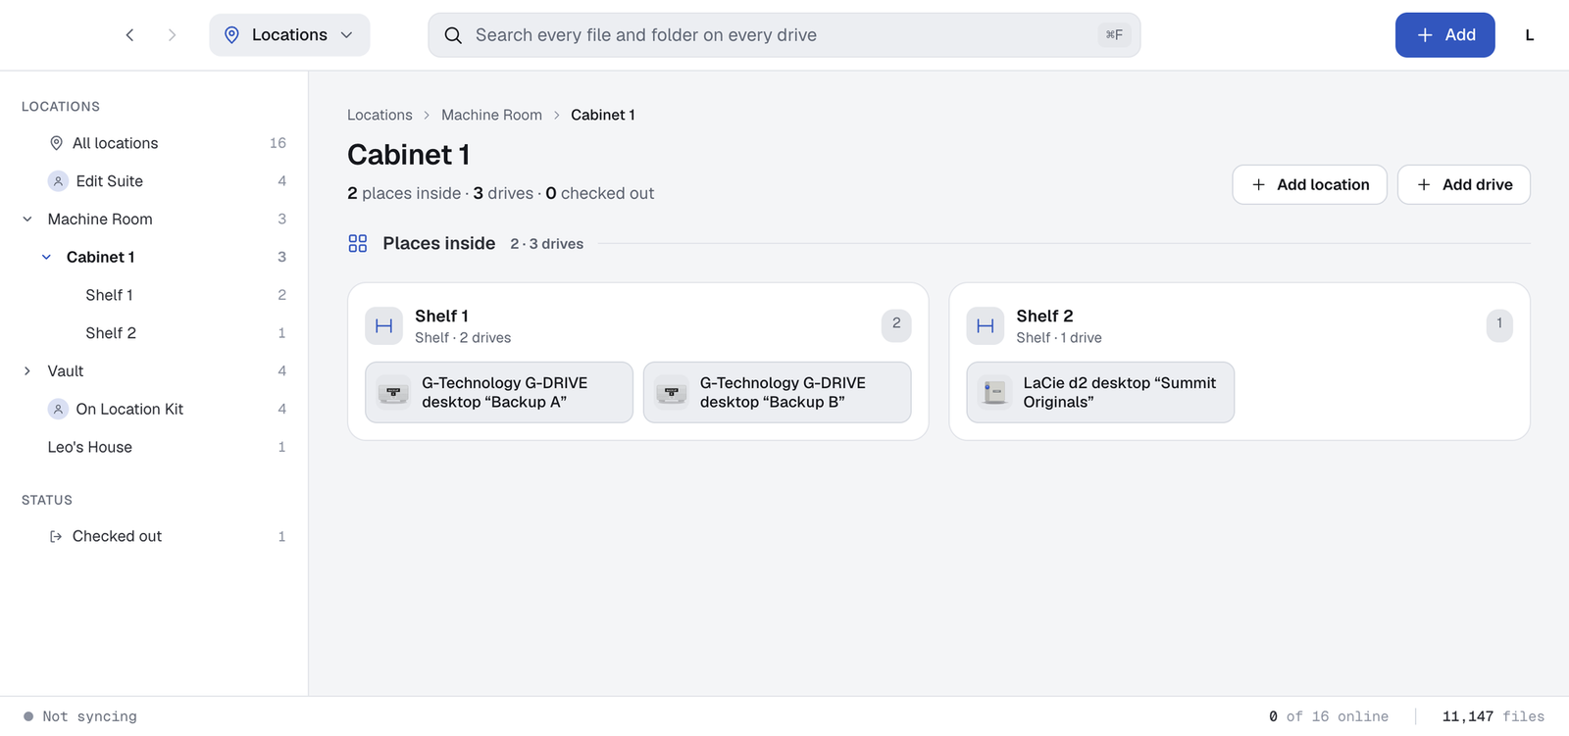Click the search magnifier icon
1569x736 pixels.
[453, 35]
